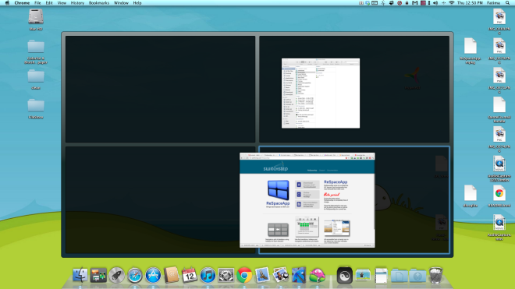Open the History menu

[x=77, y=2]
